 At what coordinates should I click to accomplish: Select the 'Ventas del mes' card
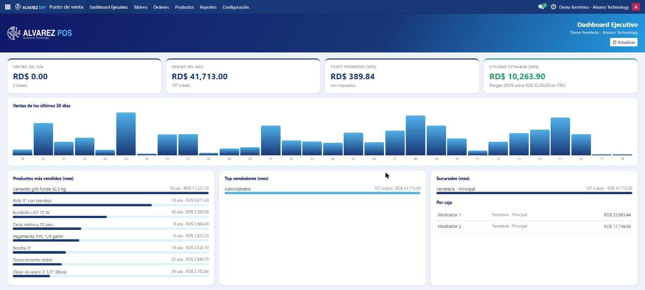pyautogui.click(x=243, y=76)
